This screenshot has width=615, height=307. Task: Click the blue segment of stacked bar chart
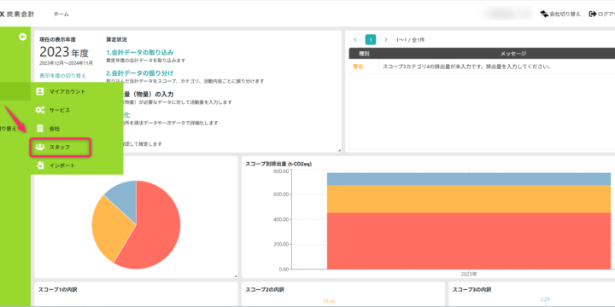tap(469, 179)
